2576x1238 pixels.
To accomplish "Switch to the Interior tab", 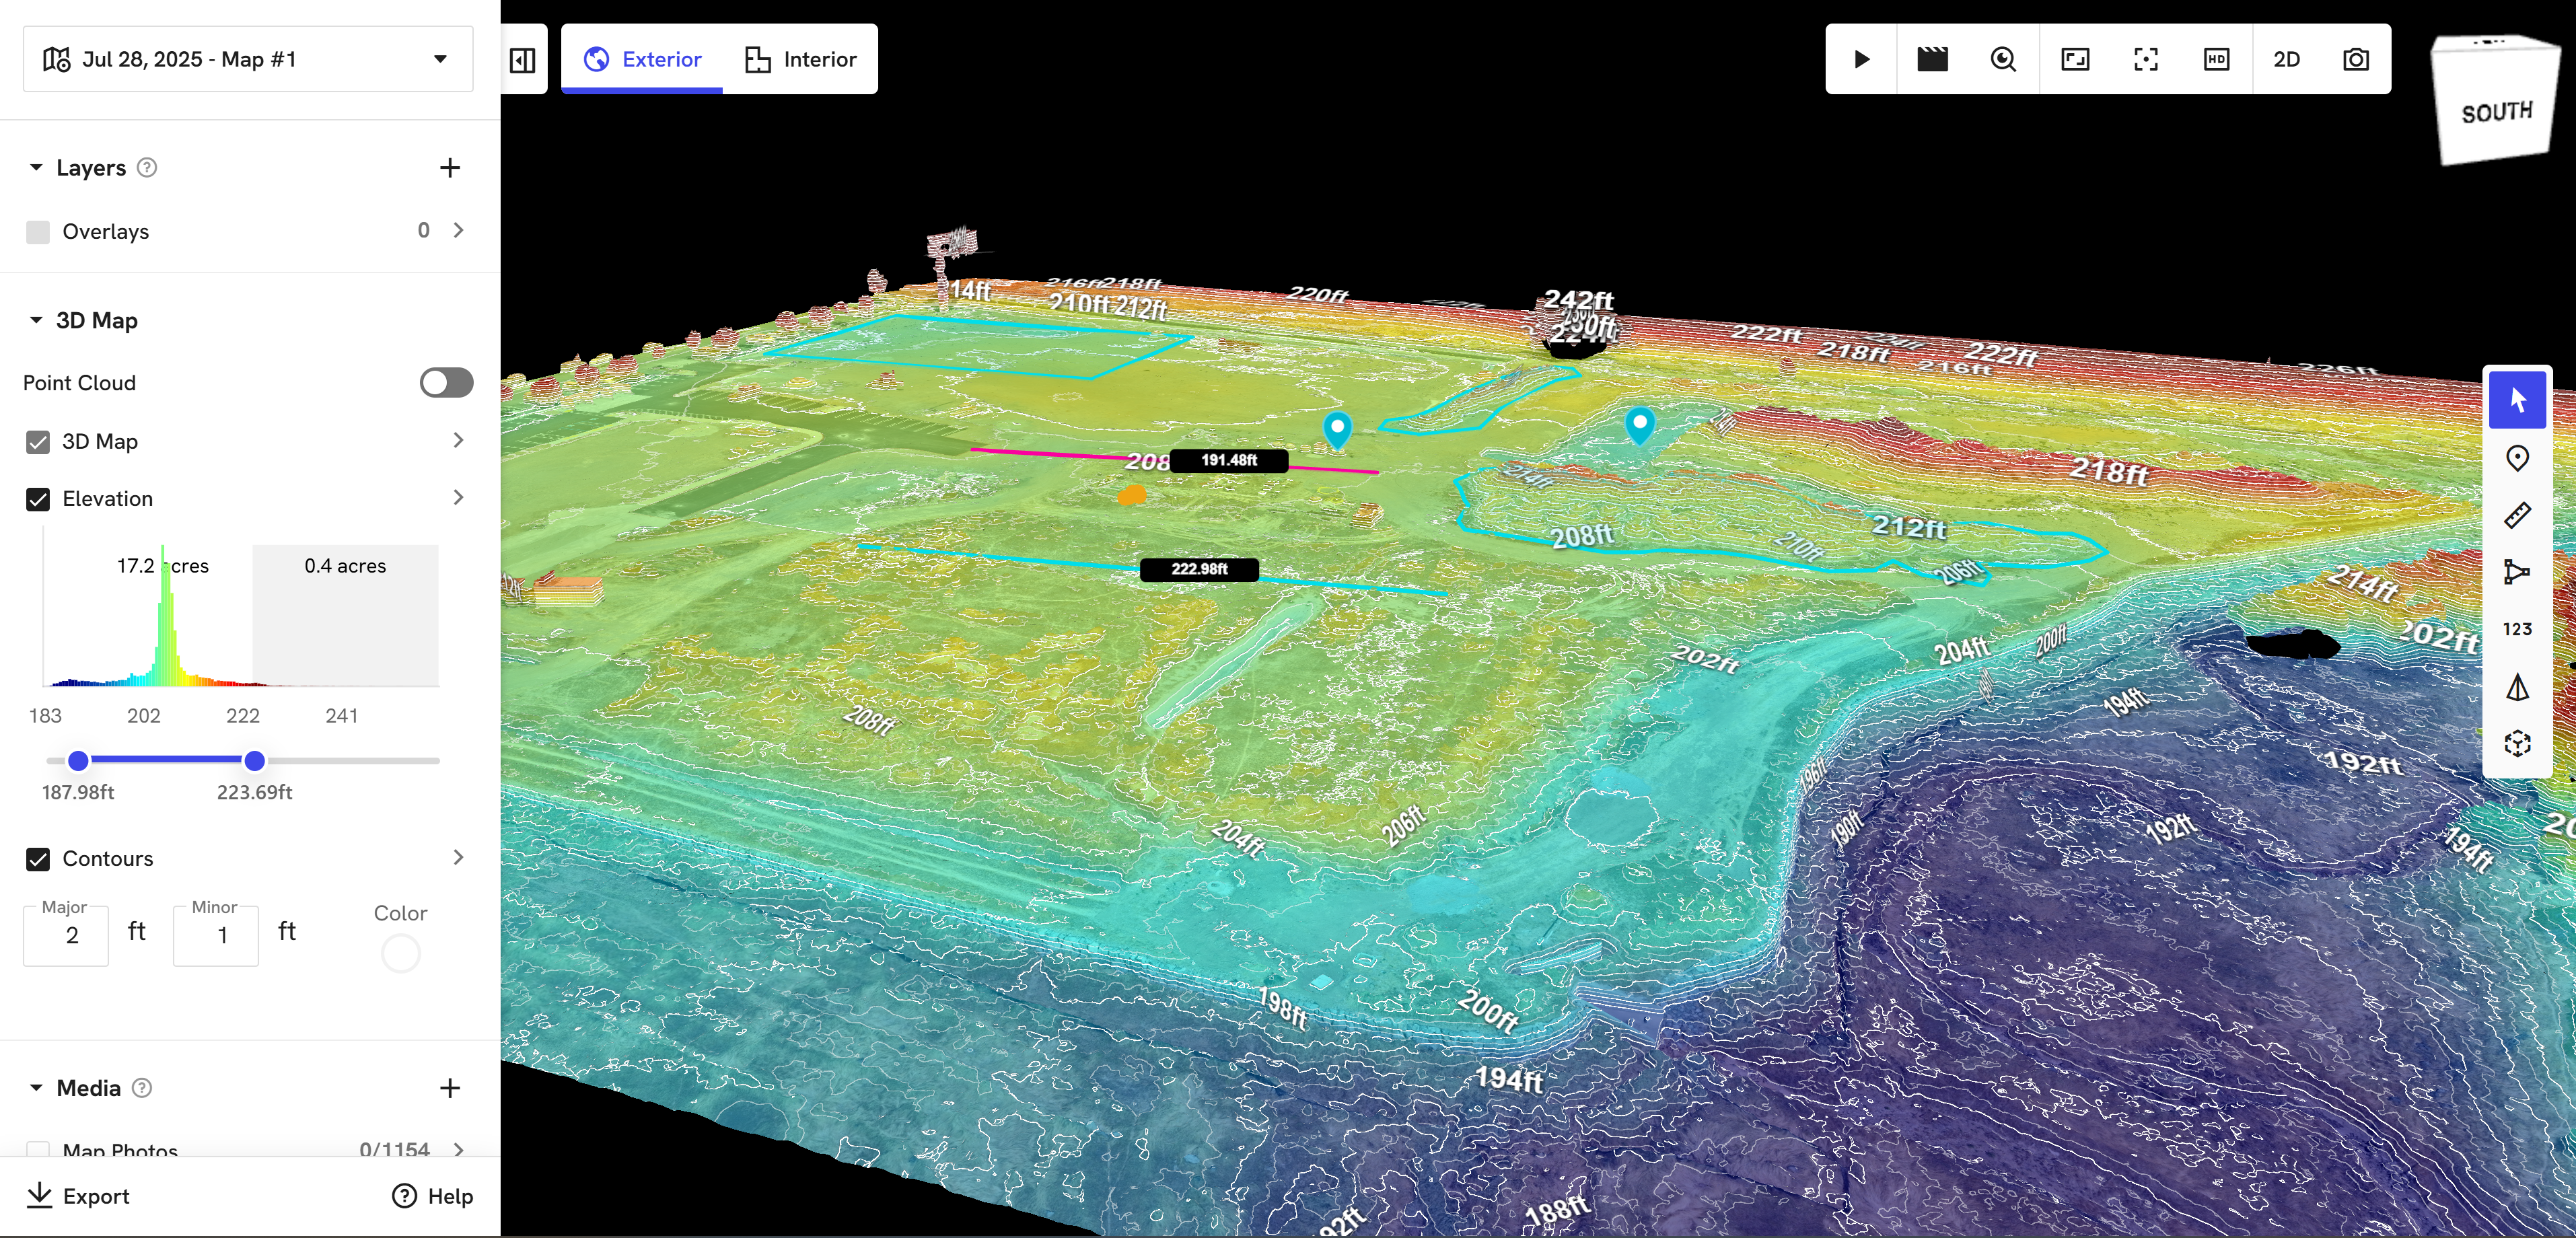I will pos(800,59).
